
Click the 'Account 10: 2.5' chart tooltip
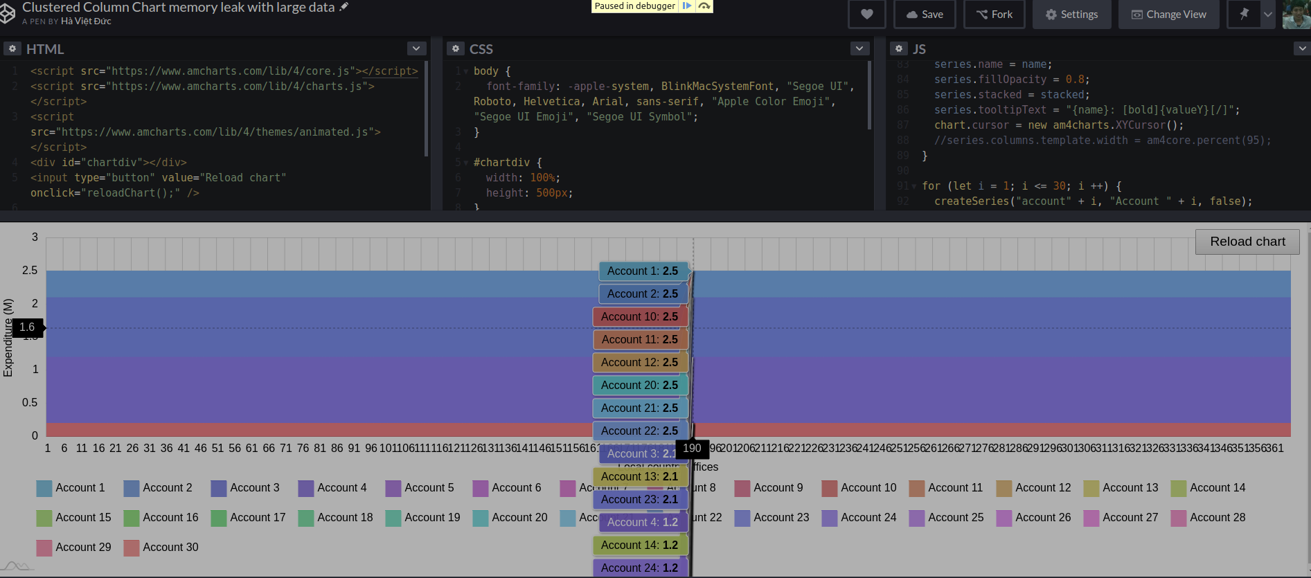pyautogui.click(x=641, y=317)
